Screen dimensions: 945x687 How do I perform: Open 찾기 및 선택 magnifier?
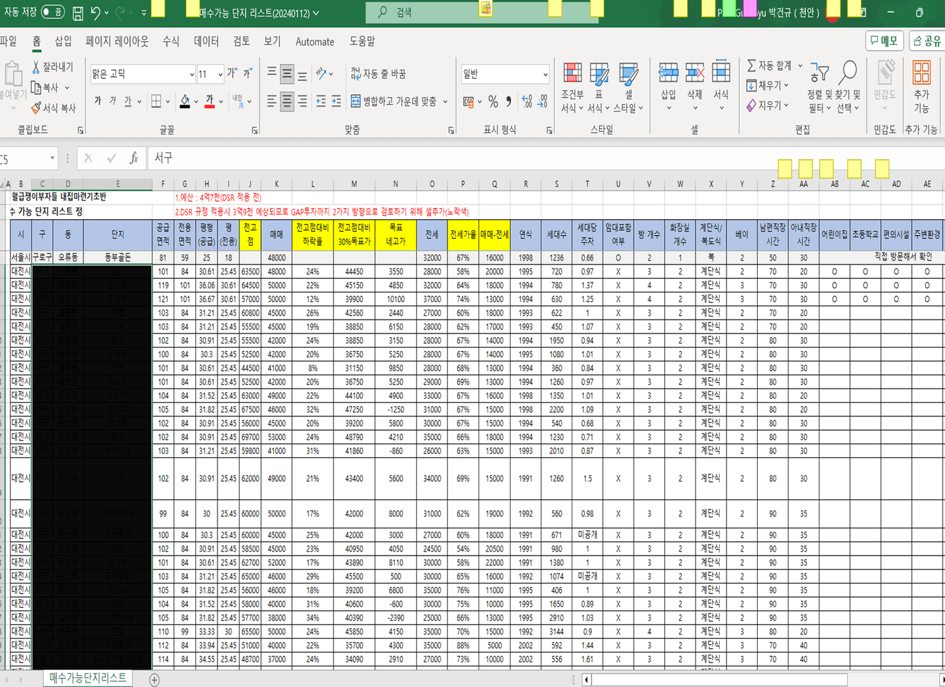point(848,86)
